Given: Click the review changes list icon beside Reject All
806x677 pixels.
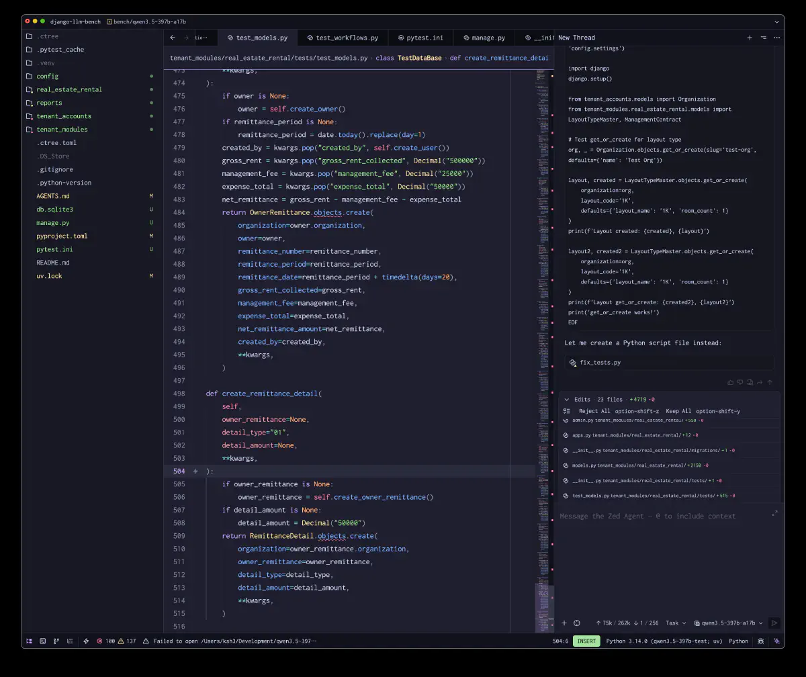Looking at the screenshot, I should tap(567, 411).
